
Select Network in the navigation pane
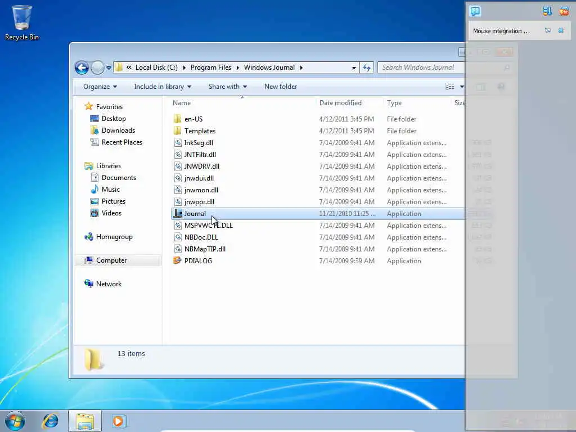click(109, 283)
